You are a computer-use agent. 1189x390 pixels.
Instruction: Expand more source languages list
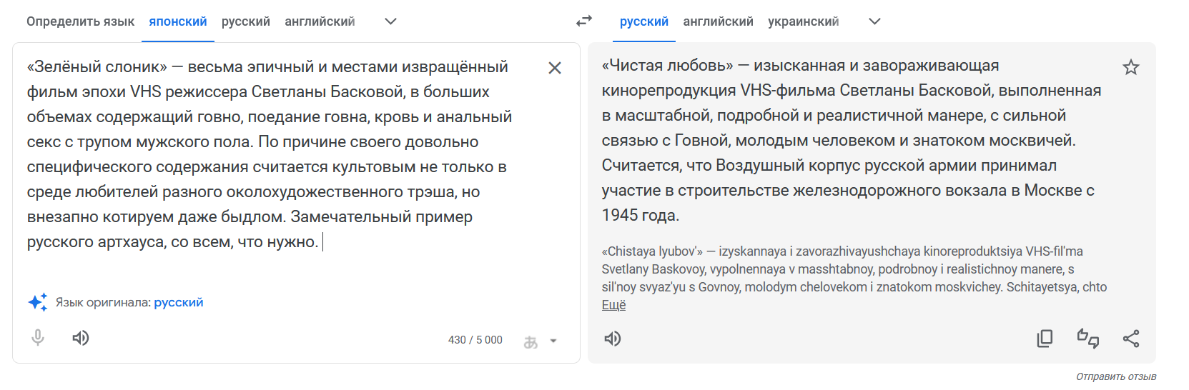pos(390,21)
